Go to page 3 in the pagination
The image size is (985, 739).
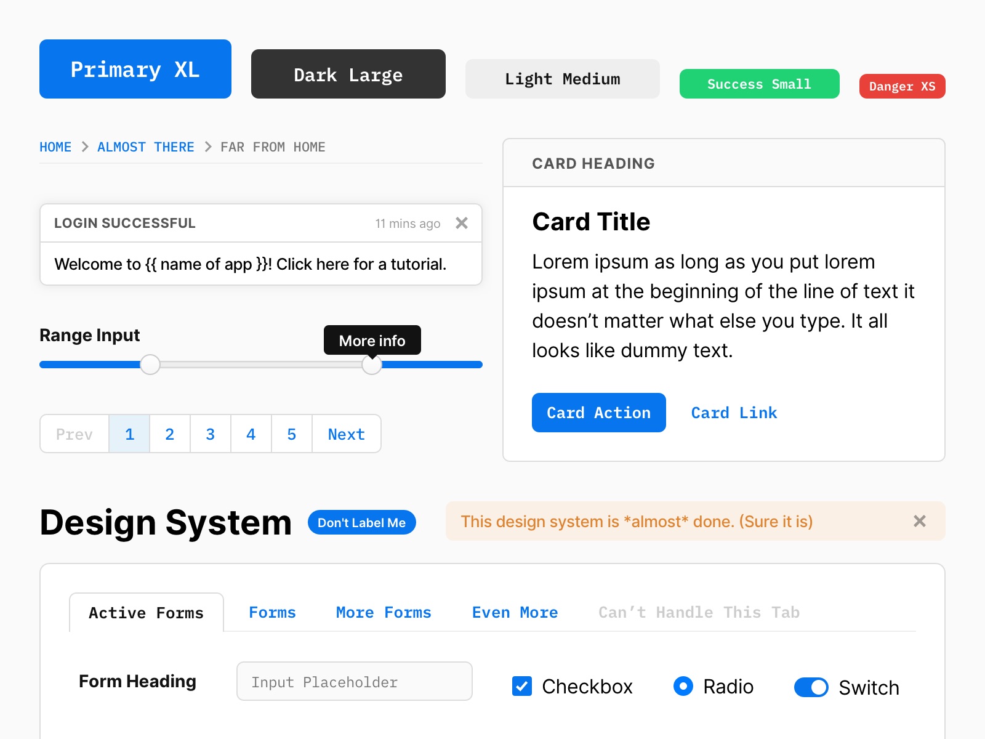coord(210,434)
